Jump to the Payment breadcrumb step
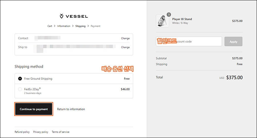The height and width of the screenshot is (138, 257). 95,26
